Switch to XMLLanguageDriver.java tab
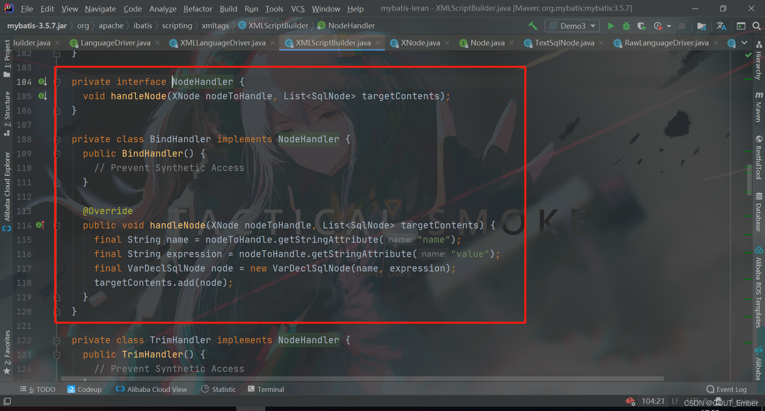The image size is (765, 411). (223, 43)
